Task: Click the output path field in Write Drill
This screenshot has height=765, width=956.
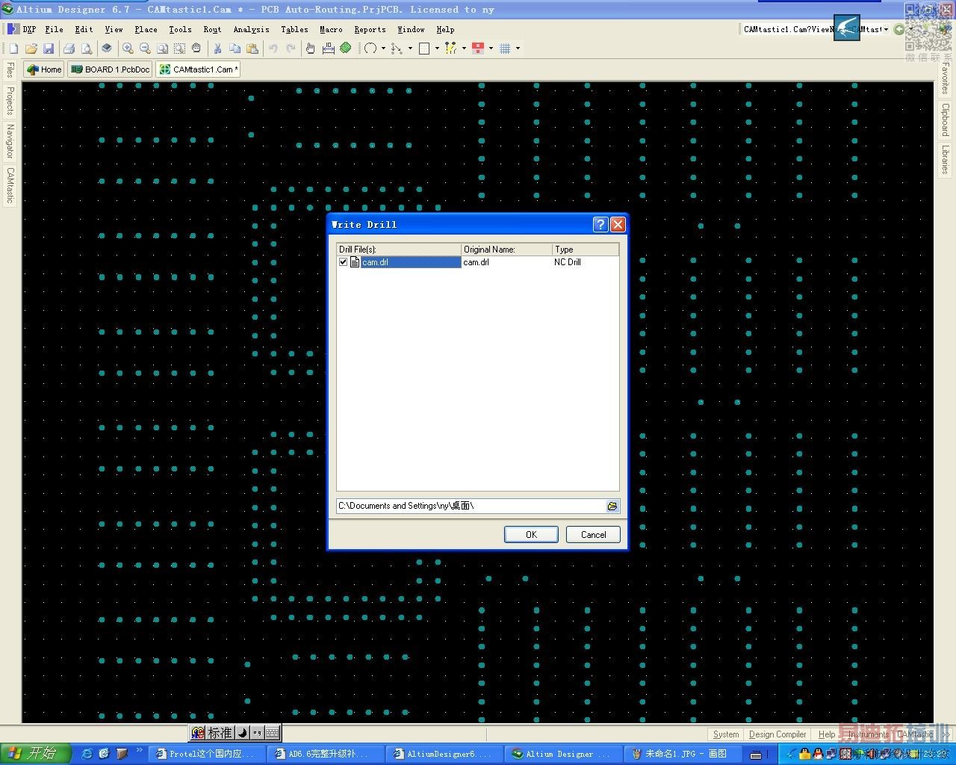Action: (471, 506)
